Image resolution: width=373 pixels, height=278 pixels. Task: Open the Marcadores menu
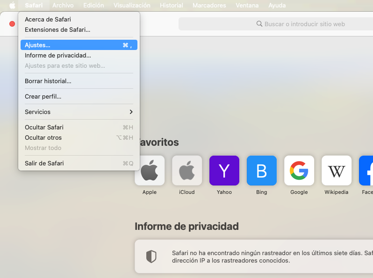tap(209, 6)
